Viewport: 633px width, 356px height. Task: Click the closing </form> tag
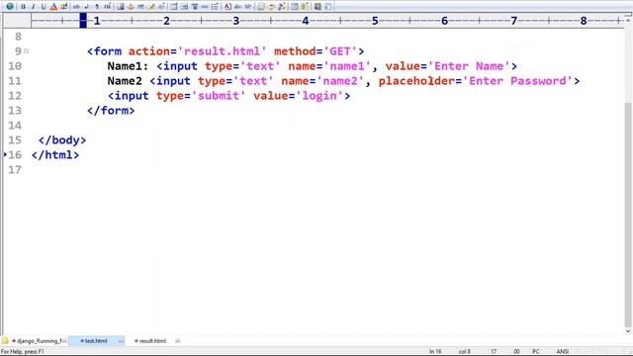pyautogui.click(x=111, y=111)
